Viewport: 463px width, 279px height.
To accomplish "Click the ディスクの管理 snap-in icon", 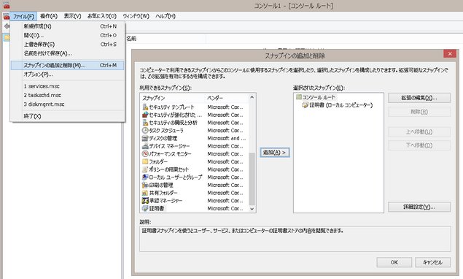I will [x=145, y=138].
